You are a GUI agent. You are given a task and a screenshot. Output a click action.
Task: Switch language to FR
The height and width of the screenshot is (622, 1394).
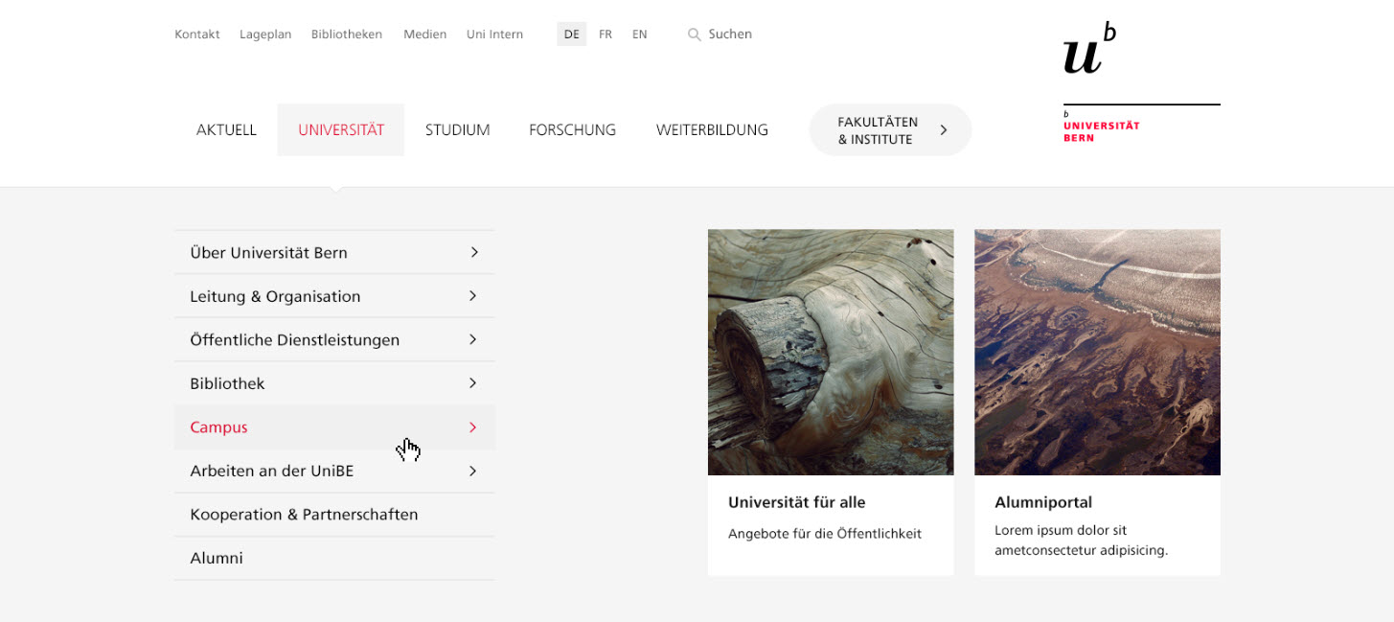coord(606,35)
